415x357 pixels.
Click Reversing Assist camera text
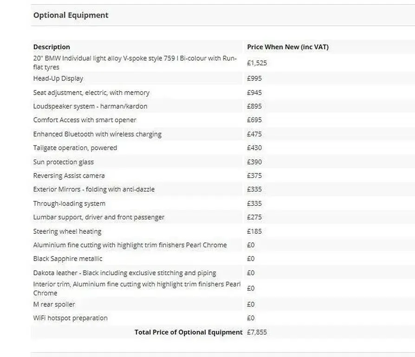69,175
